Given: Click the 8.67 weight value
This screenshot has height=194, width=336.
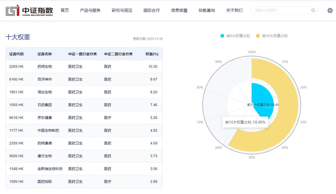Looking at the screenshot, I should coord(154,79).
